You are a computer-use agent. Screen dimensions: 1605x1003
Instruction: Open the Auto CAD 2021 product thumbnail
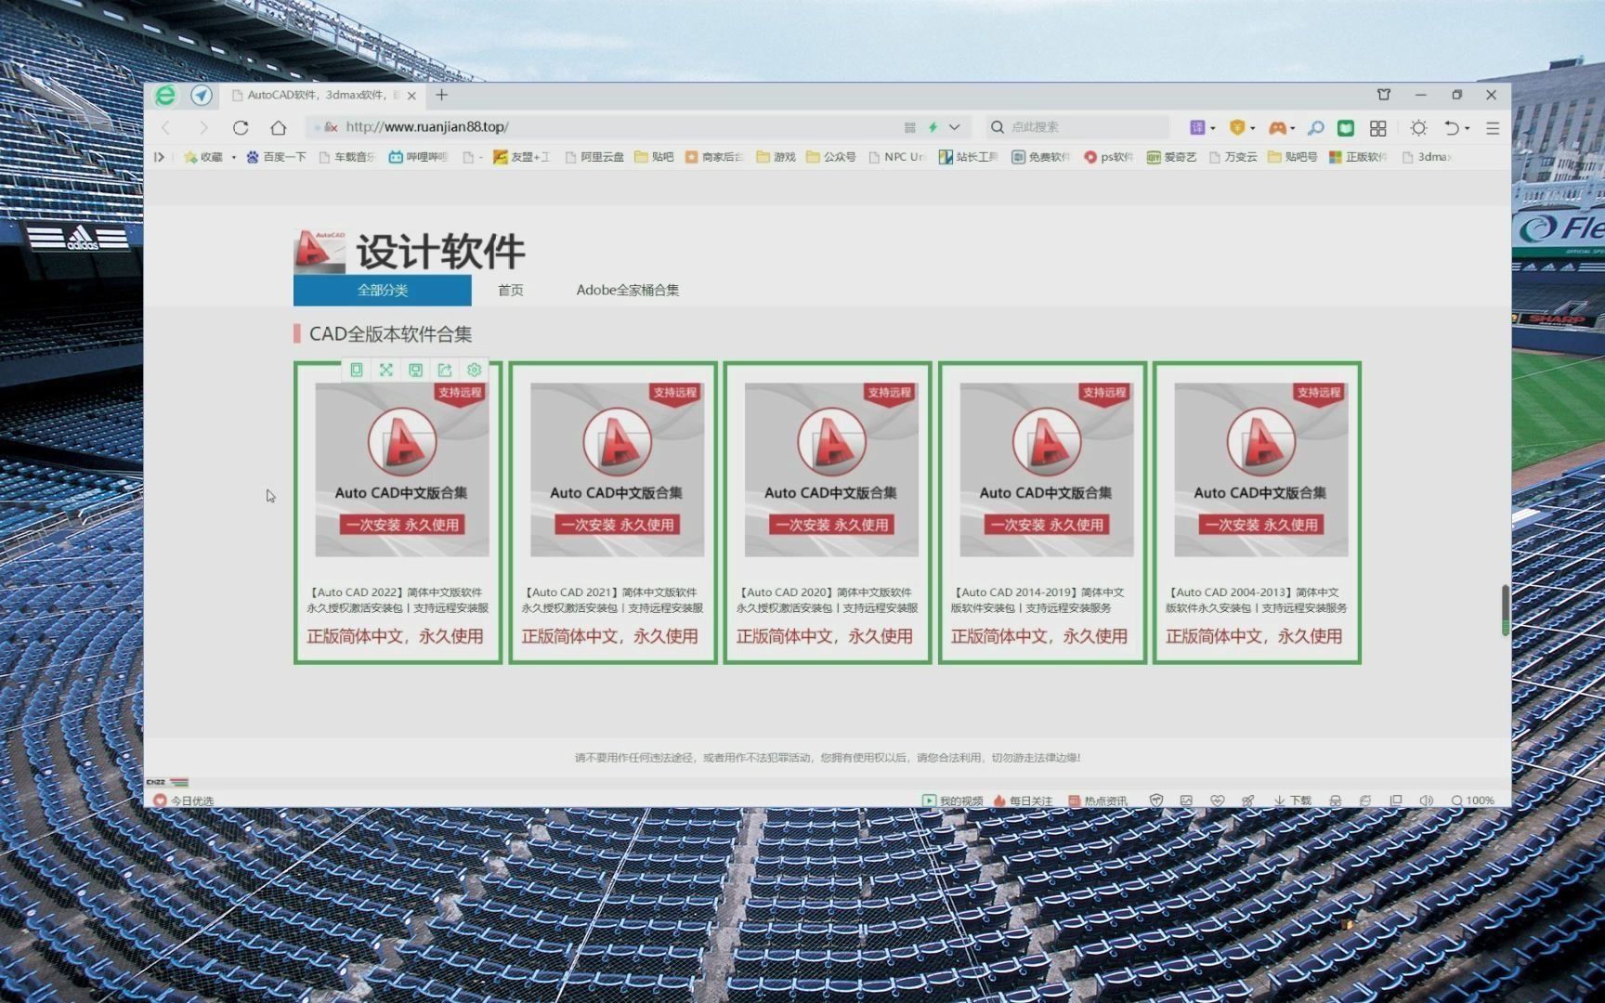(x=617, y=470)
